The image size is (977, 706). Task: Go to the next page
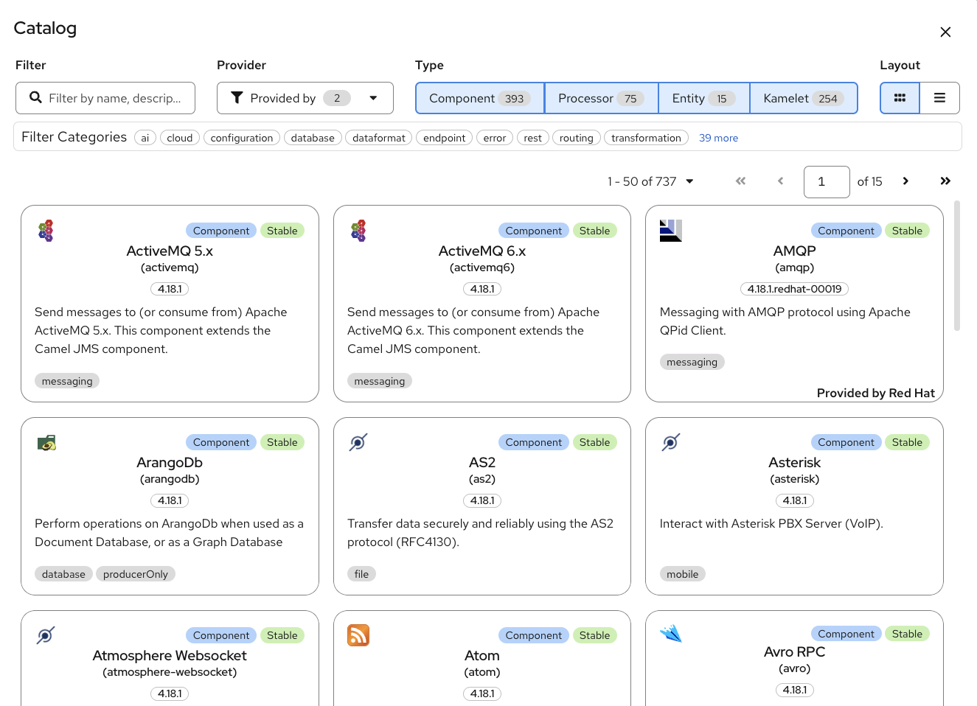pyautogui.click(x=905, y=181)
